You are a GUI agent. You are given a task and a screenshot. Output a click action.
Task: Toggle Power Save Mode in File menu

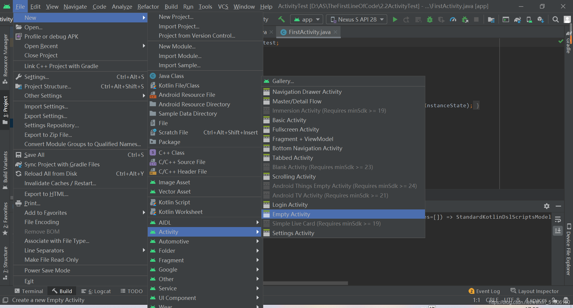pyautogui.click(x=80, y=270)
